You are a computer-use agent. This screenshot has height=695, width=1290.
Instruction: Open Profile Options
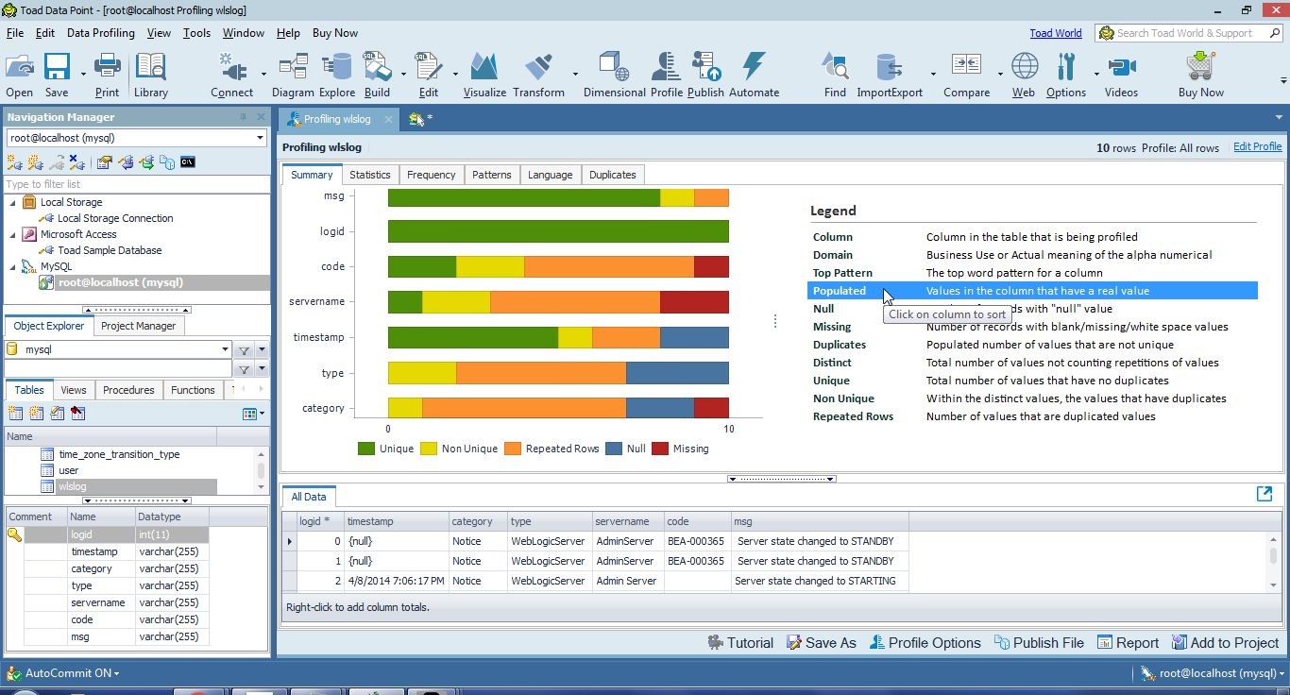925,643
